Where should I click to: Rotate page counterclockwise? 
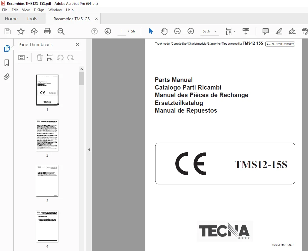(x=60, y=57)
